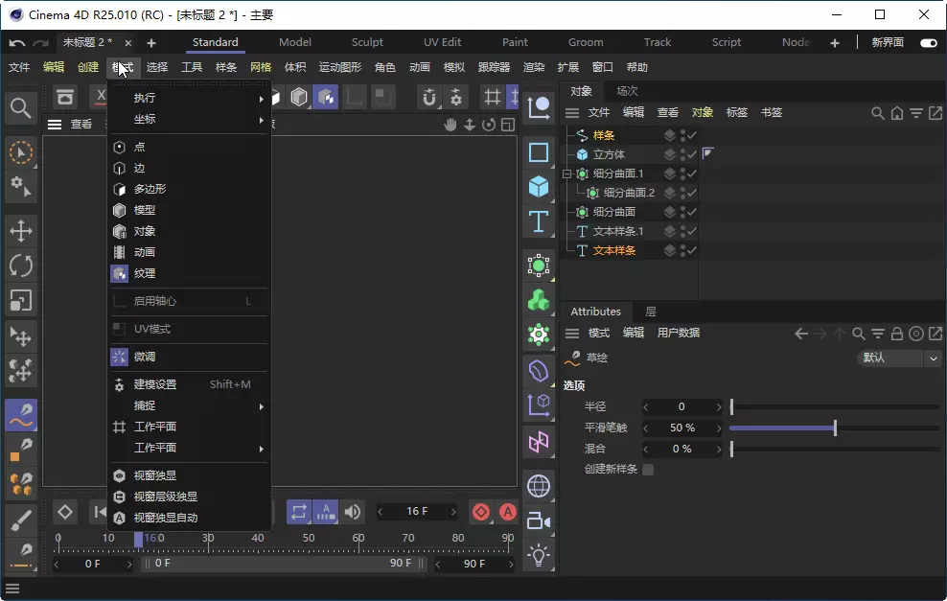This screenshot has width=947, height=601.
Task: Collapse the 细分曲面.1 tree node
Action: (x=566, y=173)
